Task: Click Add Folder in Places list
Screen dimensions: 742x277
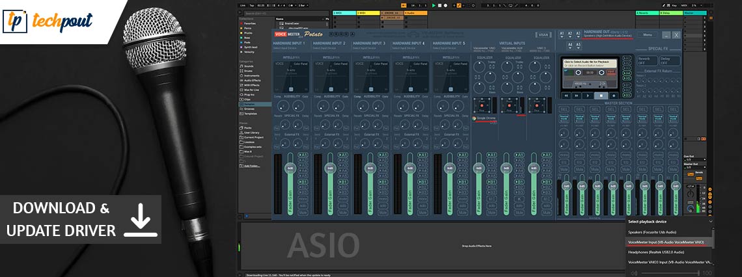Action: coord(249,166)
